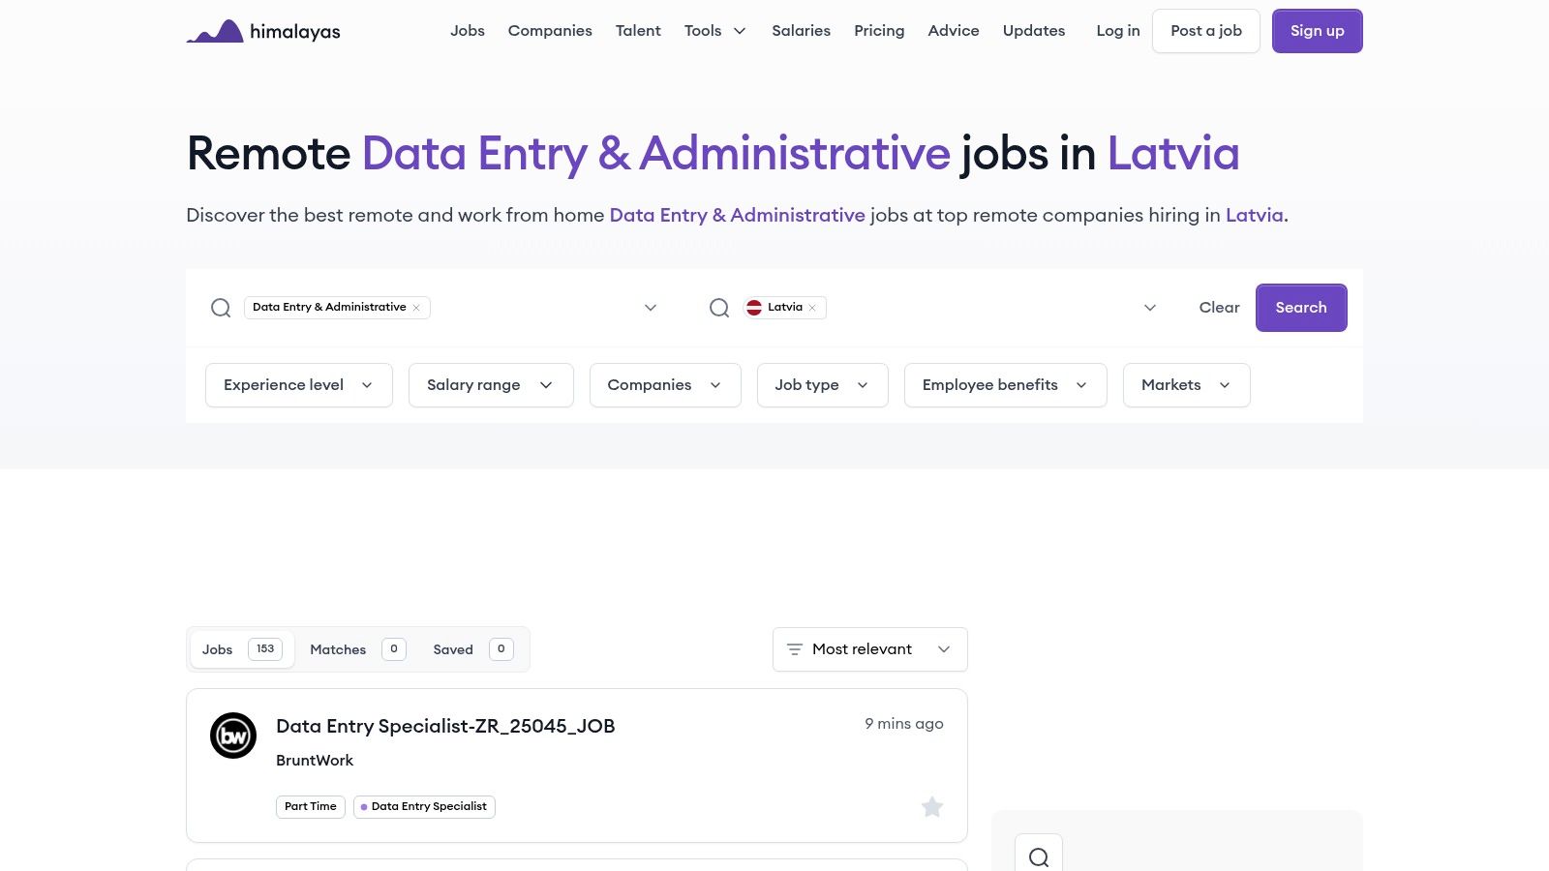Click the Post a job button
Screen dimensions: 1549x871
click(1206, 31)
